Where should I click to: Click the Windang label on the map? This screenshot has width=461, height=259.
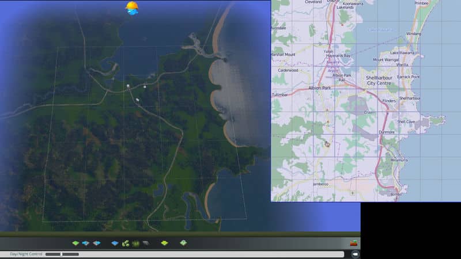413,34
